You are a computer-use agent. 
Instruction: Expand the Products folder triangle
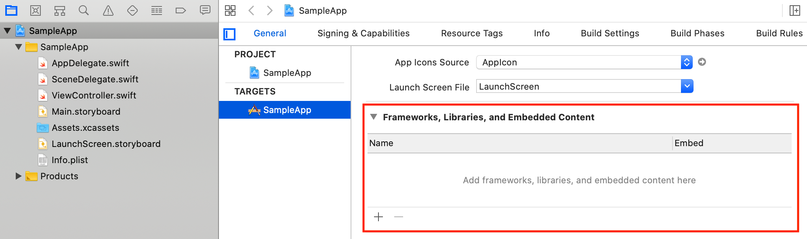[18, 176]
